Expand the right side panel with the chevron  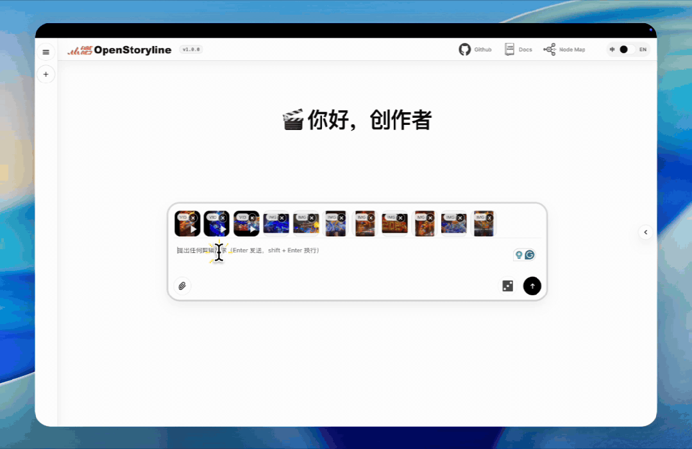point(645,233)
